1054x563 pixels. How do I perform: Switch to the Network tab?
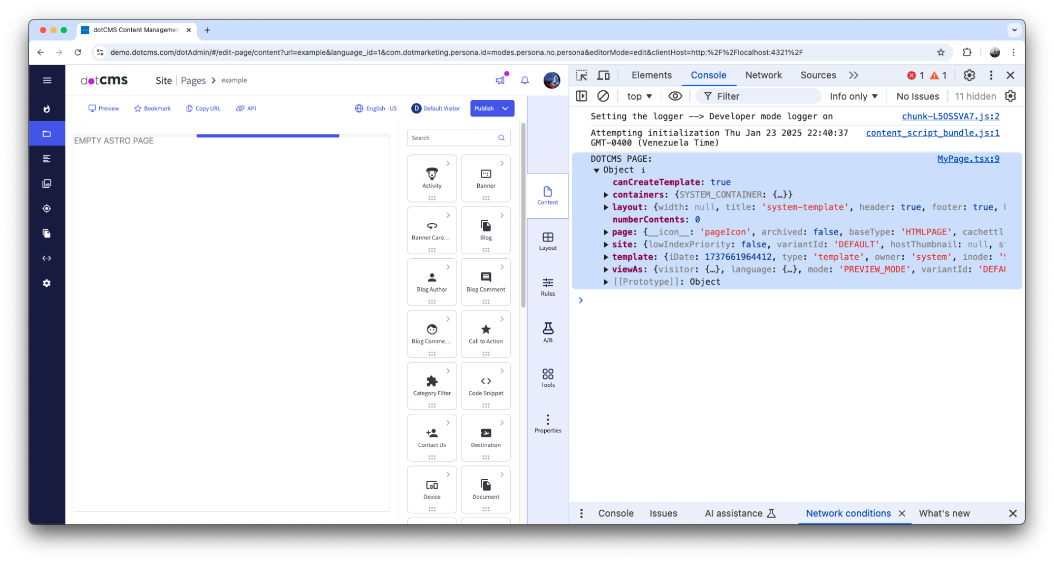click(763, 75)
